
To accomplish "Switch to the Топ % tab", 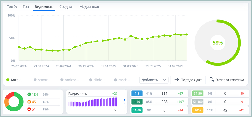I will pyautogui.click(x=12, y=7).
